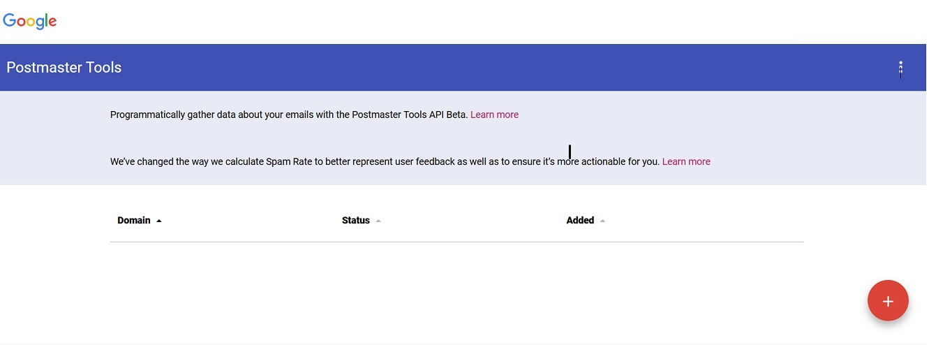Click the Postmaster Tools title

coord(64,68)
